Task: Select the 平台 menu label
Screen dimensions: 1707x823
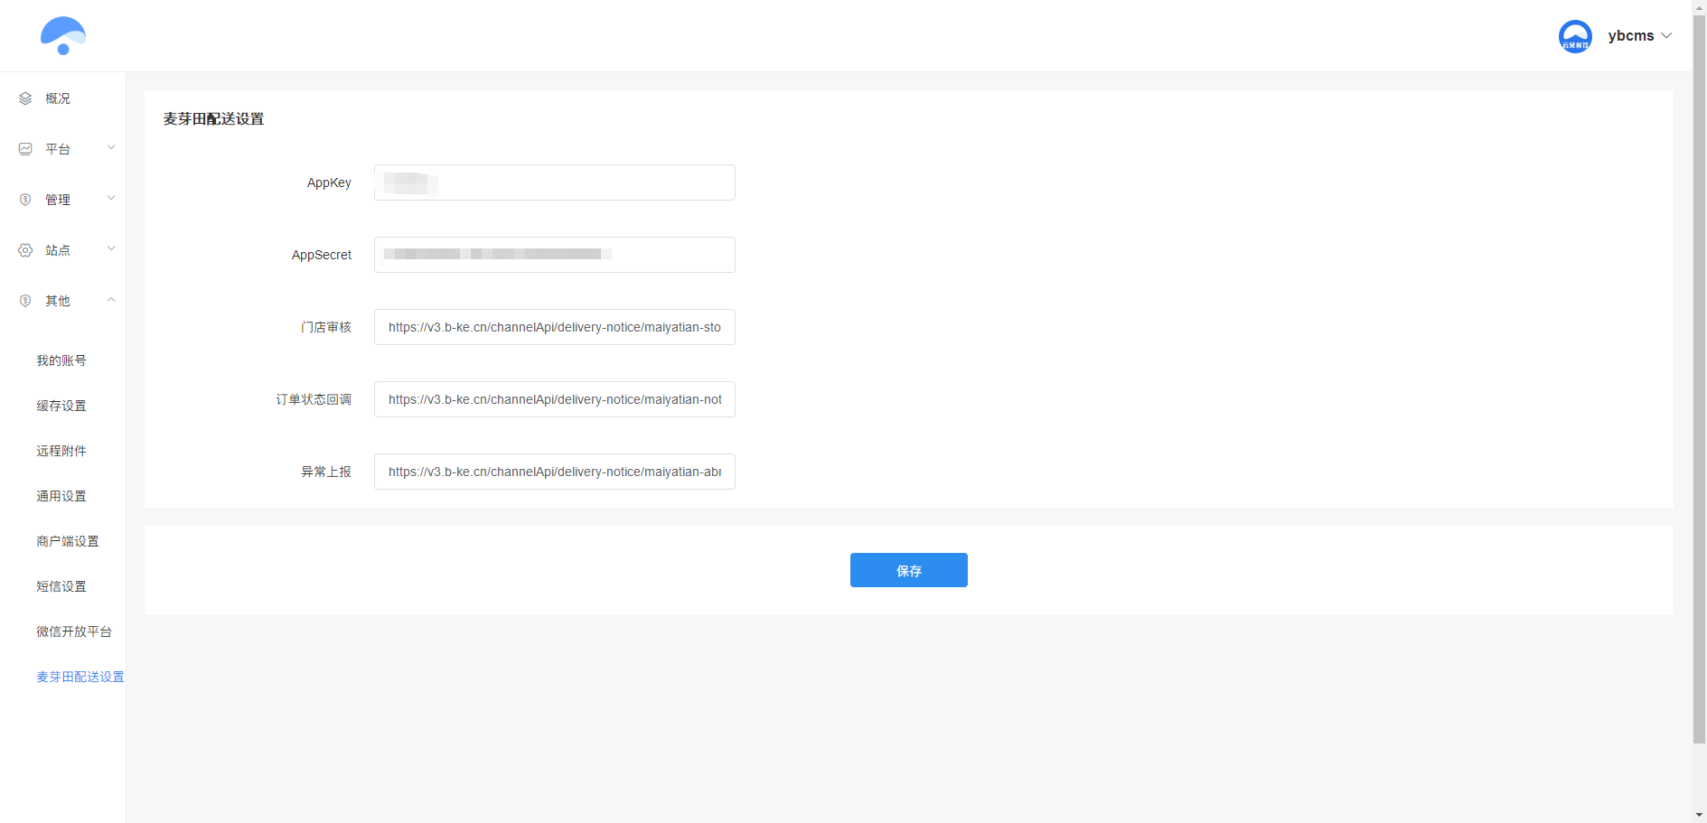Action: tap(58, 149)
